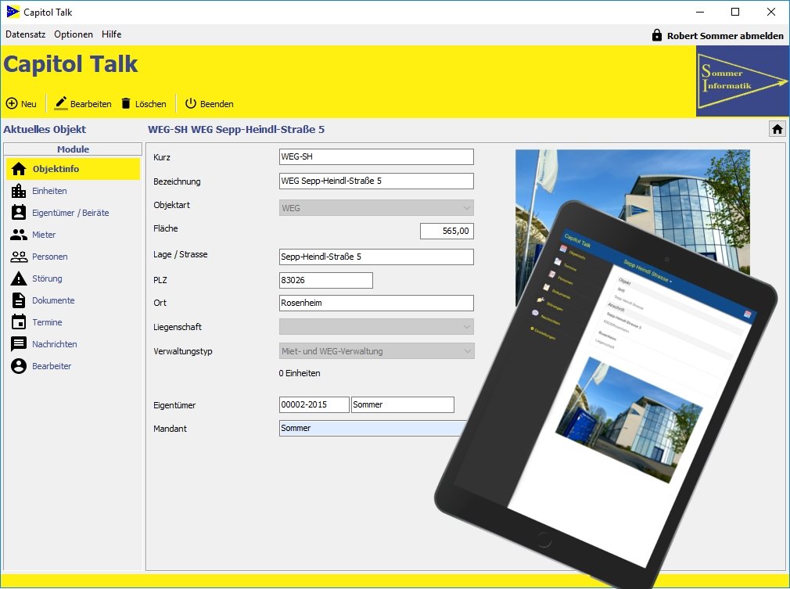Open the Liegenschaft dropdown
The width and height of the screenshot is (790, 589).
coord(376,326)
